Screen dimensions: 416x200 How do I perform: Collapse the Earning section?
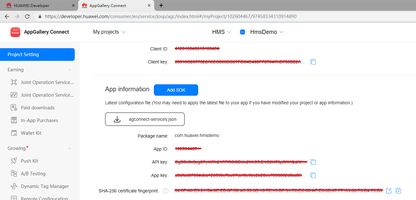click(70, 69)
